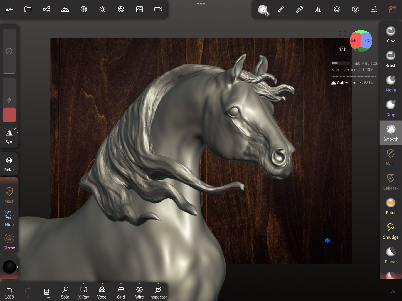Open the Paint tool
Screen dimensions: 402x301
[391, 206]
